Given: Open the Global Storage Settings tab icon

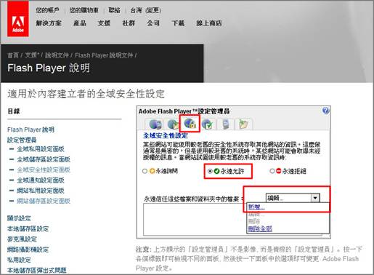Looking at the screenshot, I should (173, 124).
